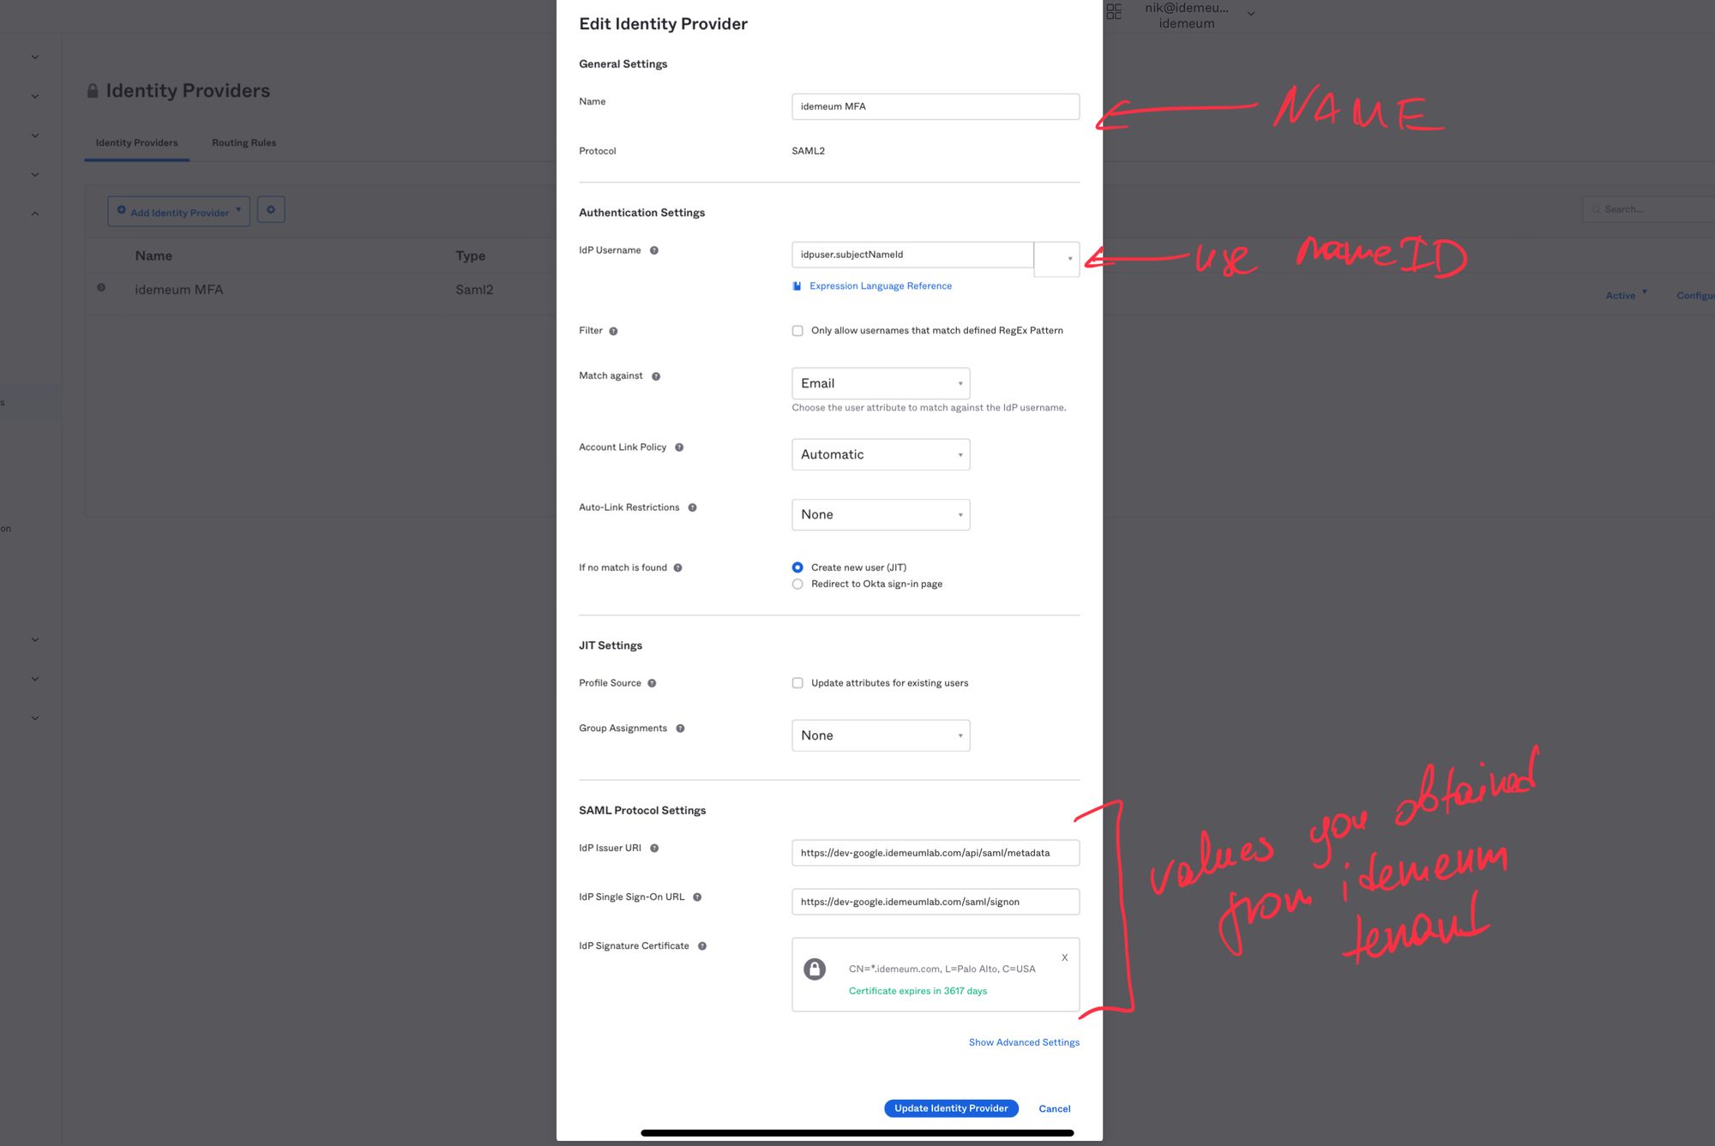Viewport: 1715px width, 1146px height.
Task: Open the Auto-Link Restrictions None dropdown
Action: click(881, 514)
